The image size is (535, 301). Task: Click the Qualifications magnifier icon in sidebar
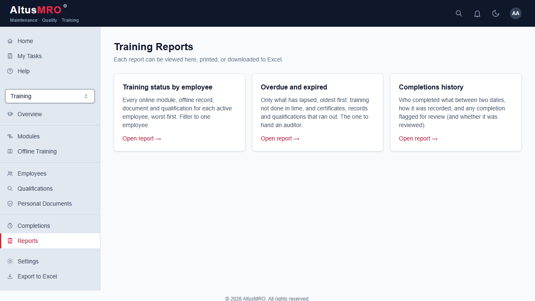10,189
